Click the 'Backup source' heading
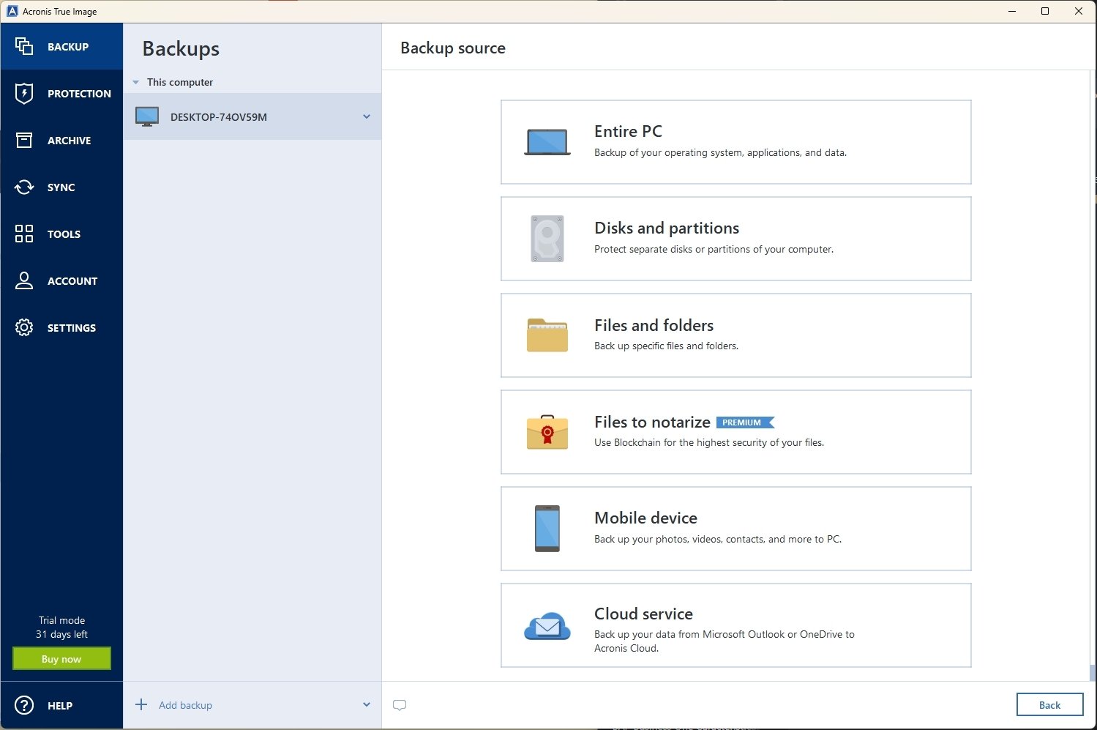1097x730 pixels. point(453,48)
